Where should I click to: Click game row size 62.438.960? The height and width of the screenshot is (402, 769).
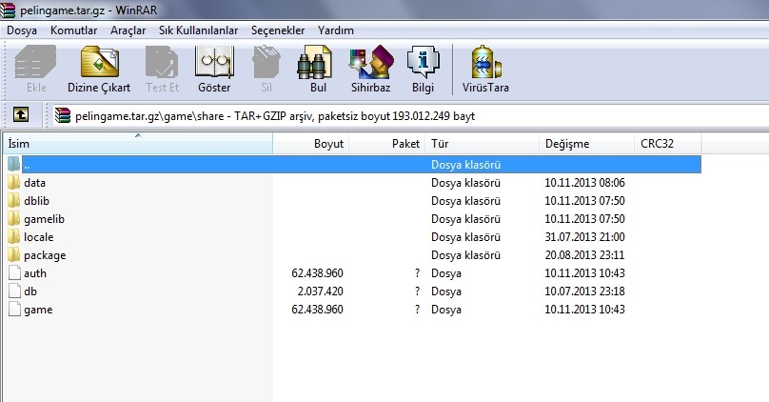317,310
